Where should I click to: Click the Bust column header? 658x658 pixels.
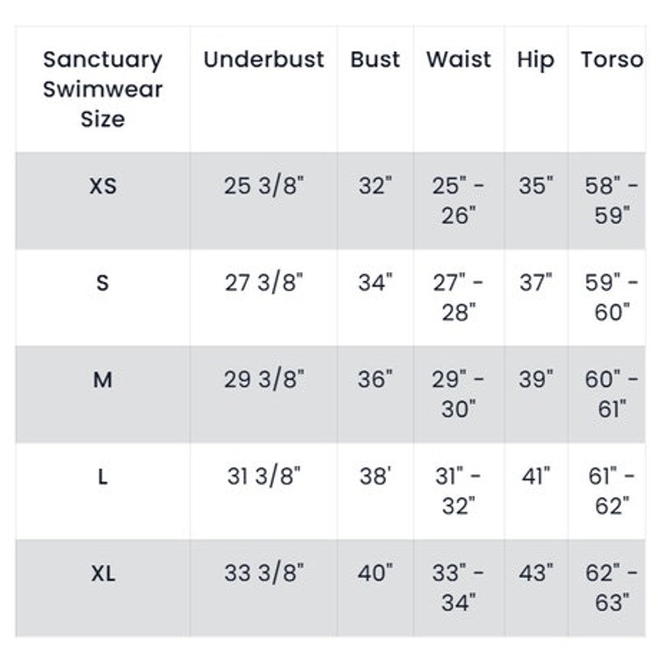click(x=375, y=60)
